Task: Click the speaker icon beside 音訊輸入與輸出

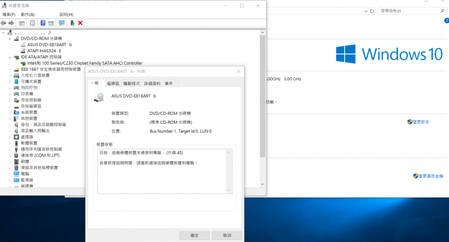Action: tap(17, 131)
